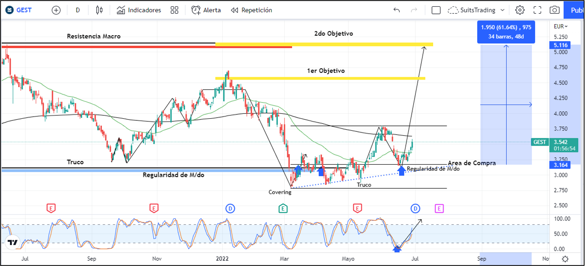Screen dimensions: 585x266
Task: Open chart settings with the gear icon
Action: pyautogui.click(x=520, y=10)
